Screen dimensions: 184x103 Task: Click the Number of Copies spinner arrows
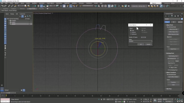pos(145,37)
